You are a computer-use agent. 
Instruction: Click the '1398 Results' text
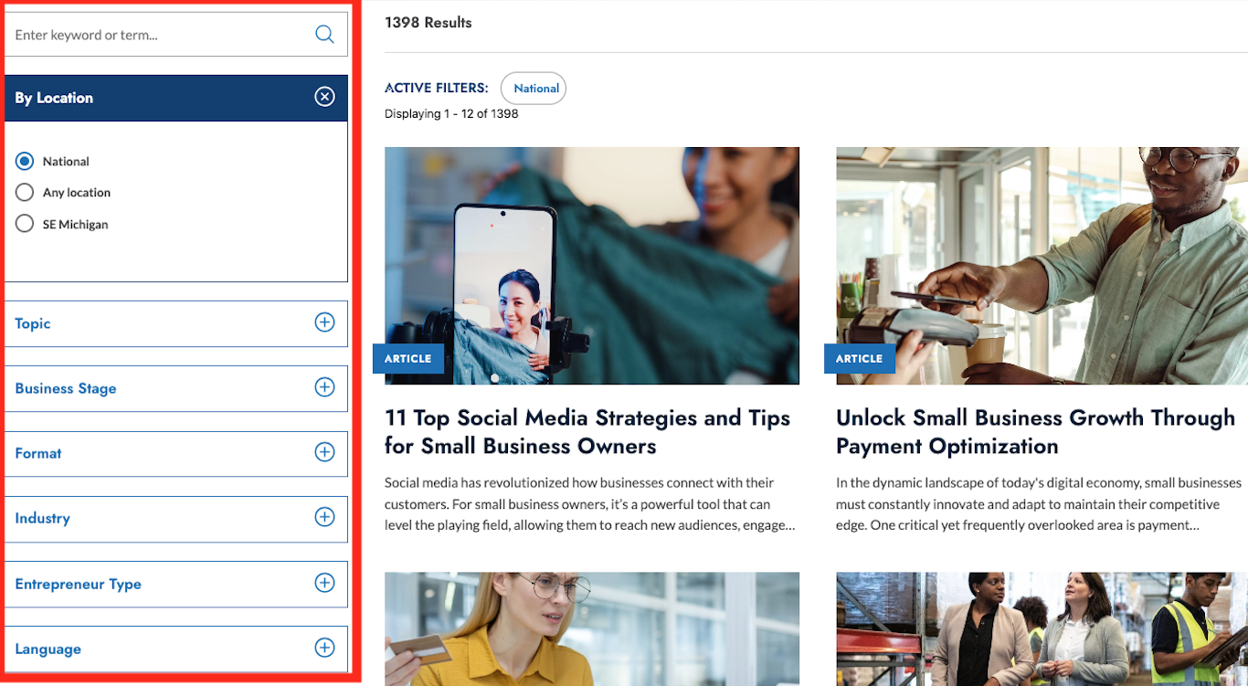point(428,23)
